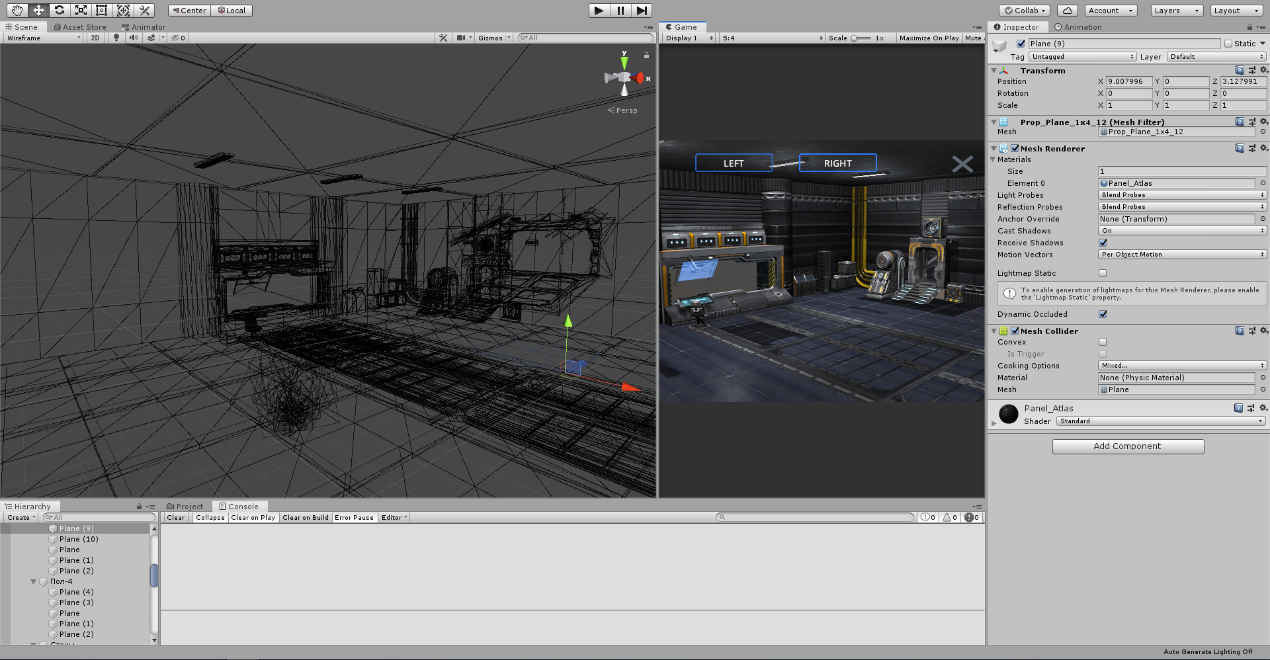
Task: Toggle Plane (9) active checkbox
Action: tap(1021, 44)
